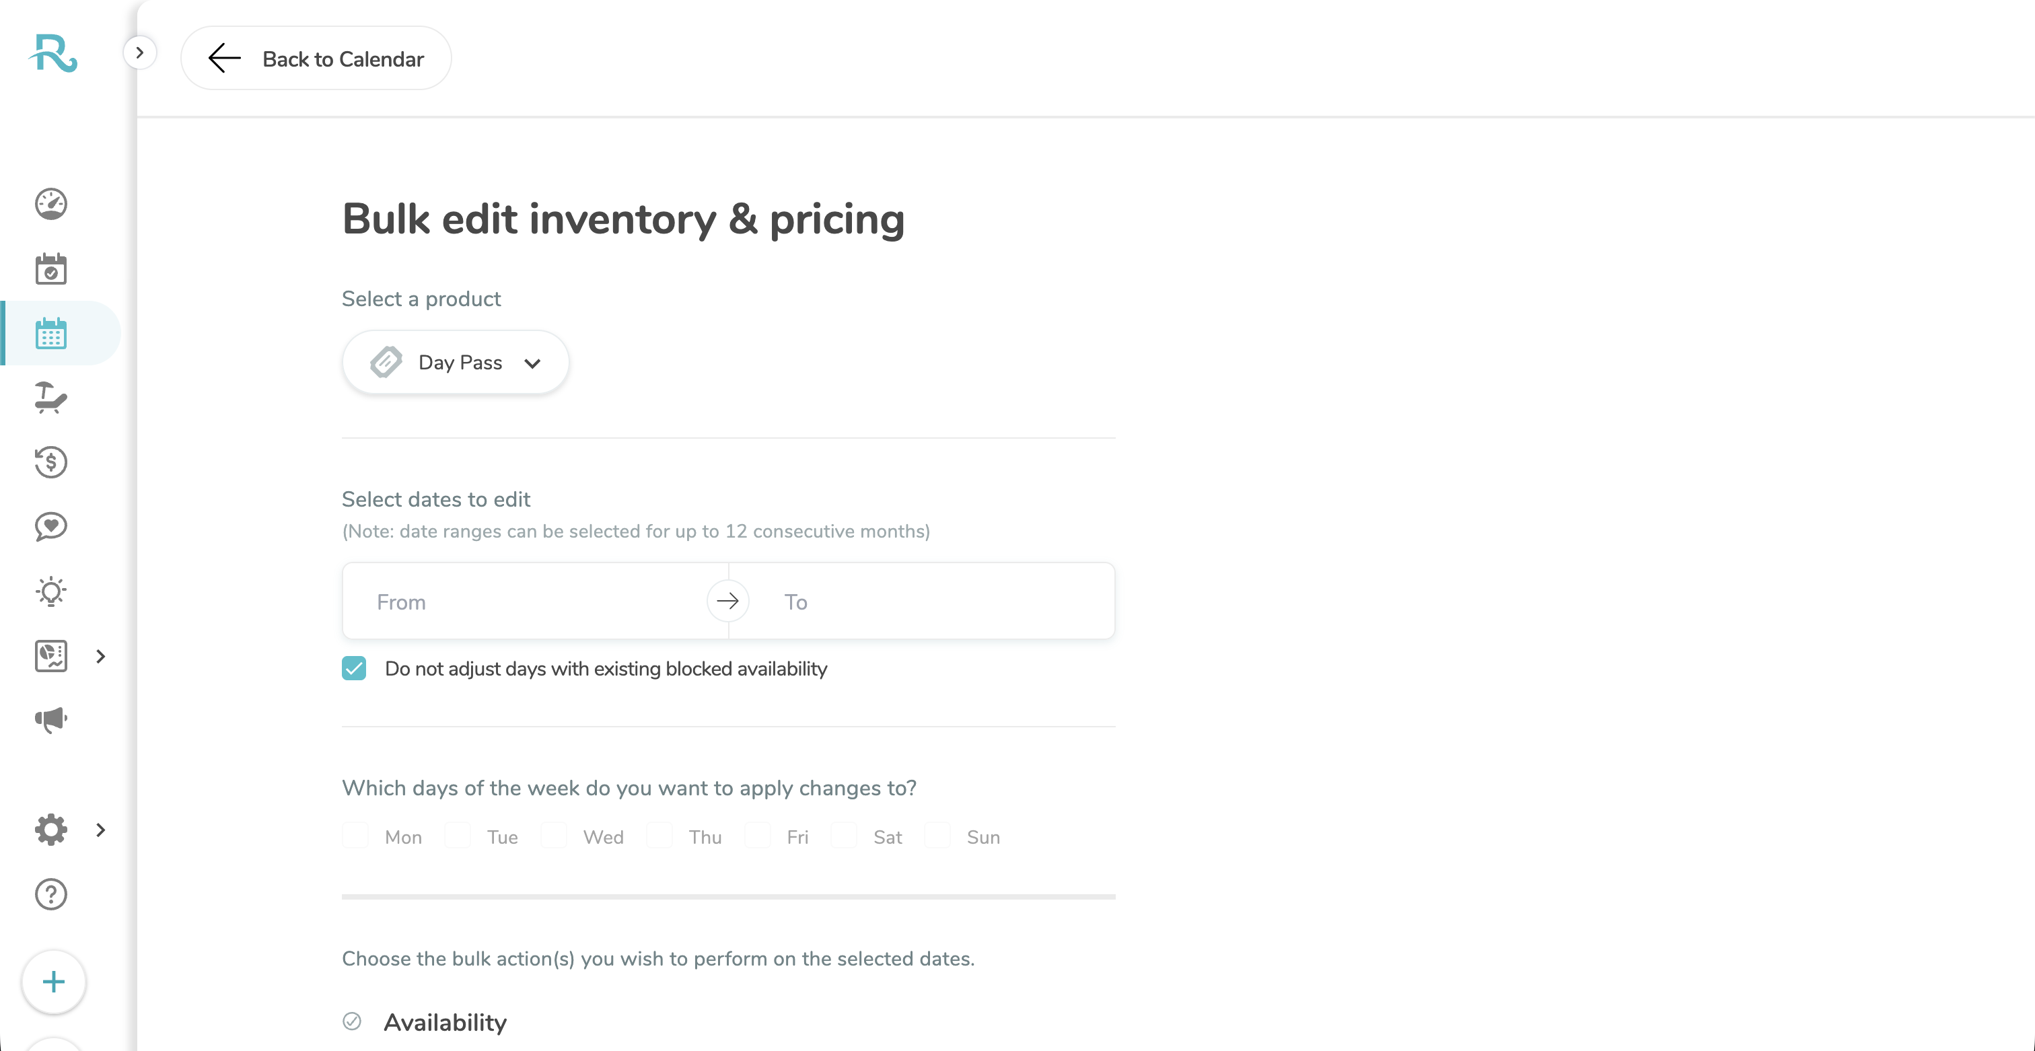The image size is (2035, 1051).
Task: Open the reservations calendar-check icon
Action: [x=50, y=269]
